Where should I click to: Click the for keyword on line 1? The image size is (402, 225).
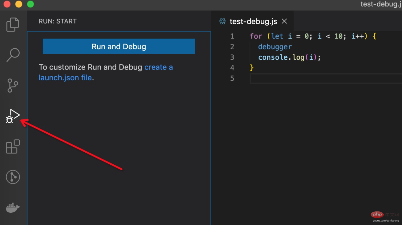[256, 36]
